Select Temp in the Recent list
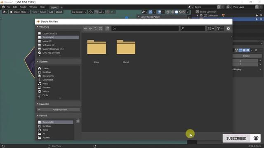Viewport: 264px width, 148px height. coord(56,130)
